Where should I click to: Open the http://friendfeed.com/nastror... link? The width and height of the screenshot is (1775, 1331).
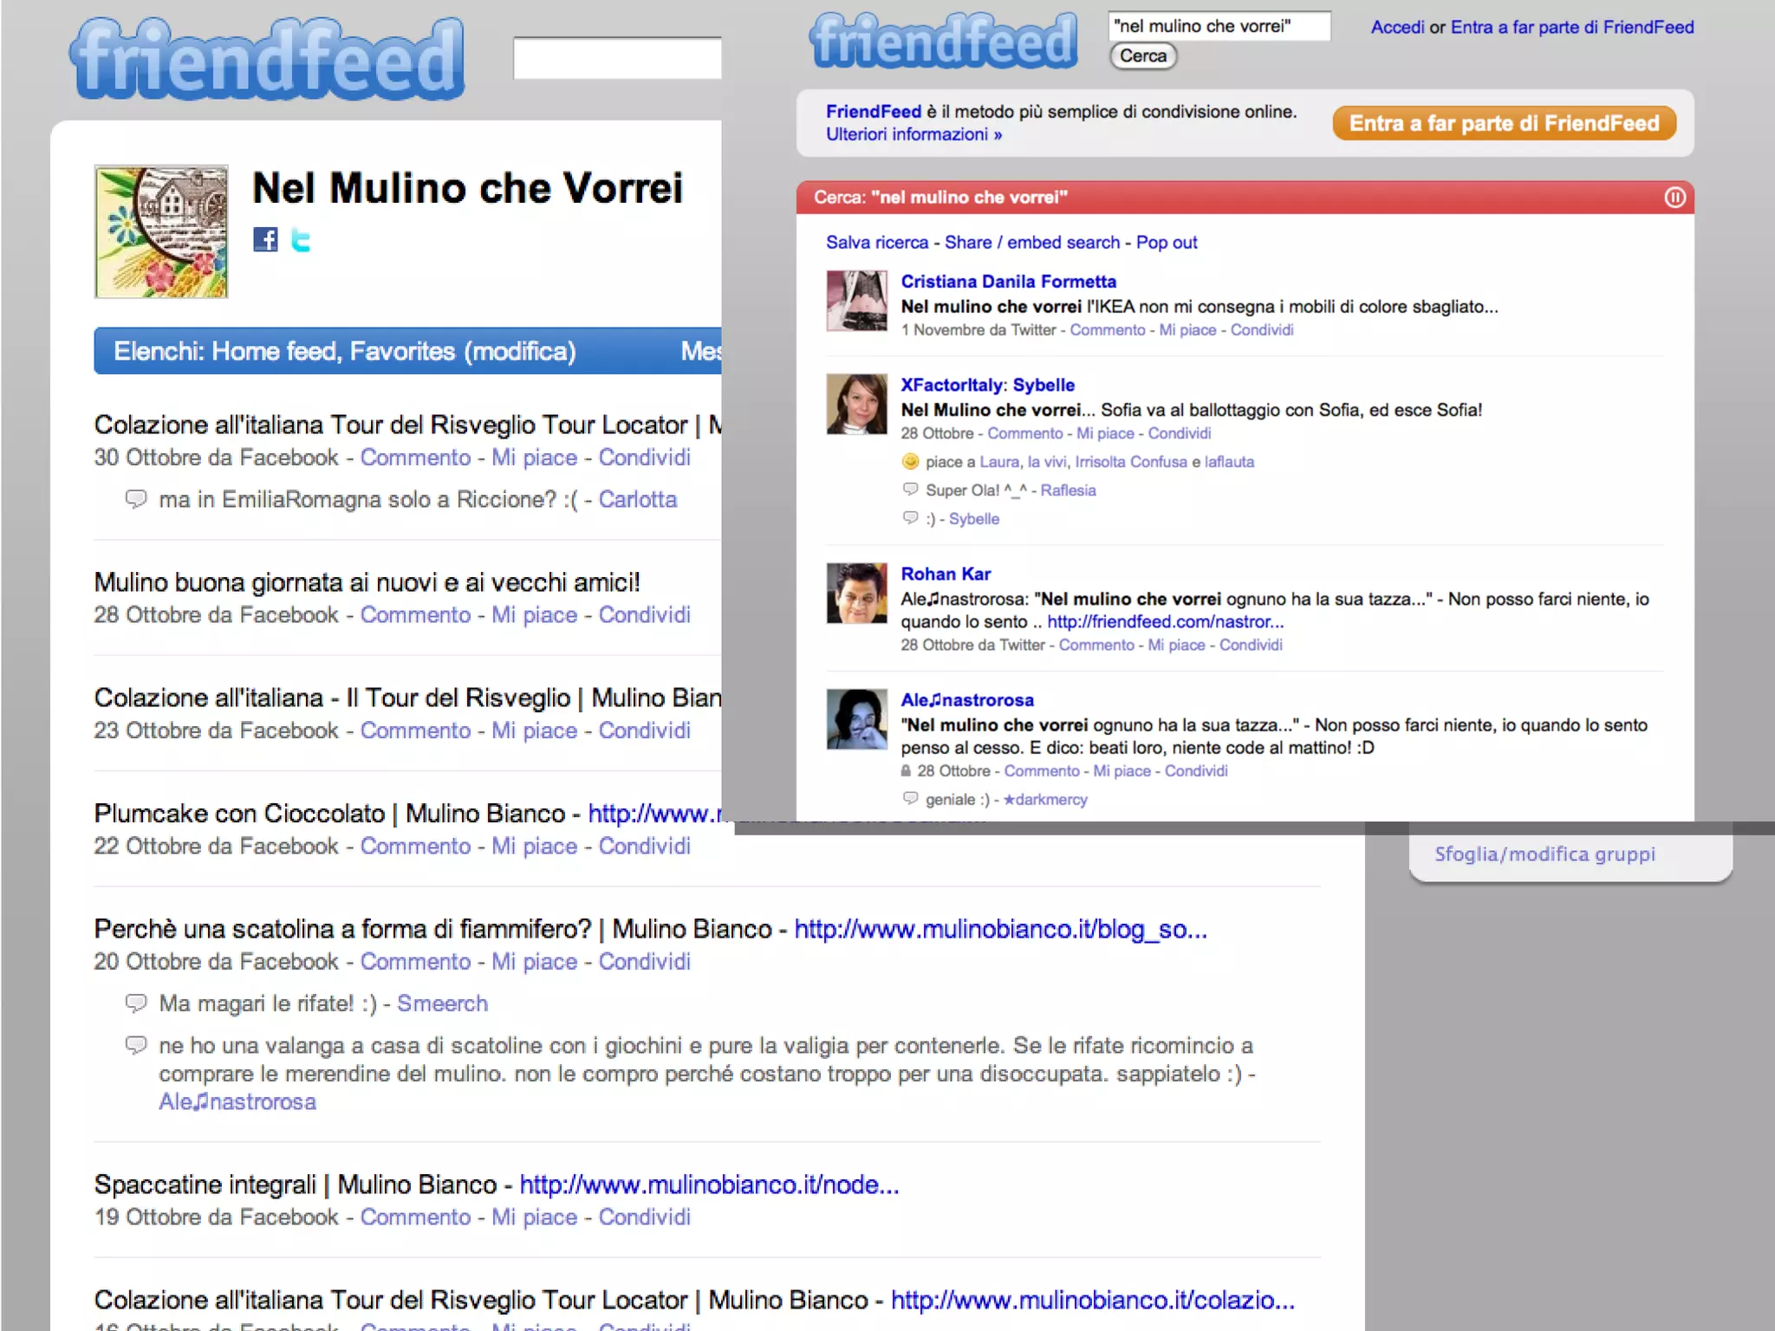tap(1166, 621)
